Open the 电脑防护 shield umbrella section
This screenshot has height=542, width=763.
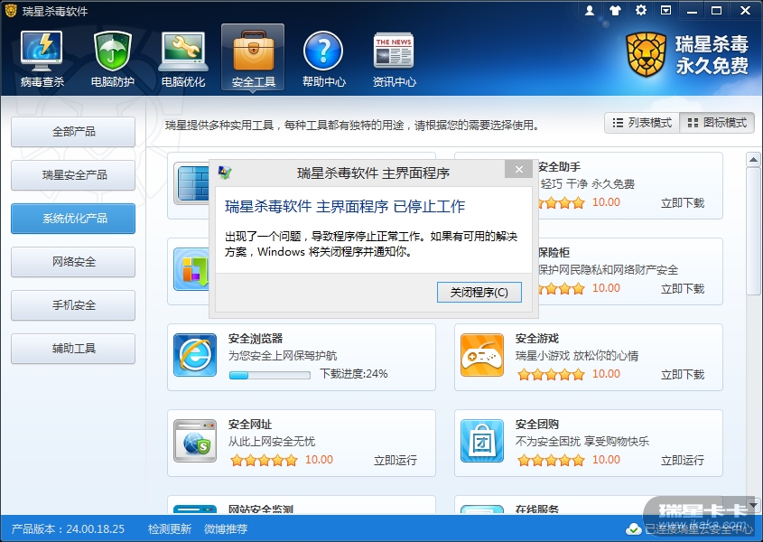tap(112, 59)
